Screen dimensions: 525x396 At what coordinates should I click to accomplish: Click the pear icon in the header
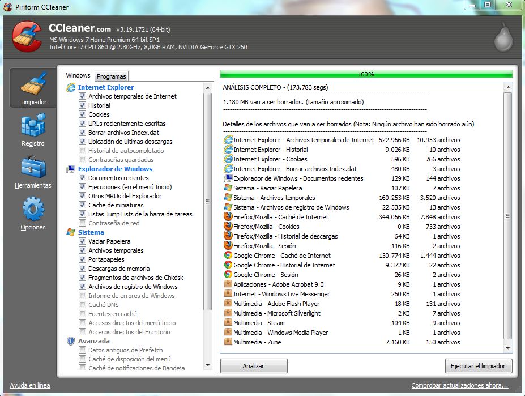[x=503, y=37]
